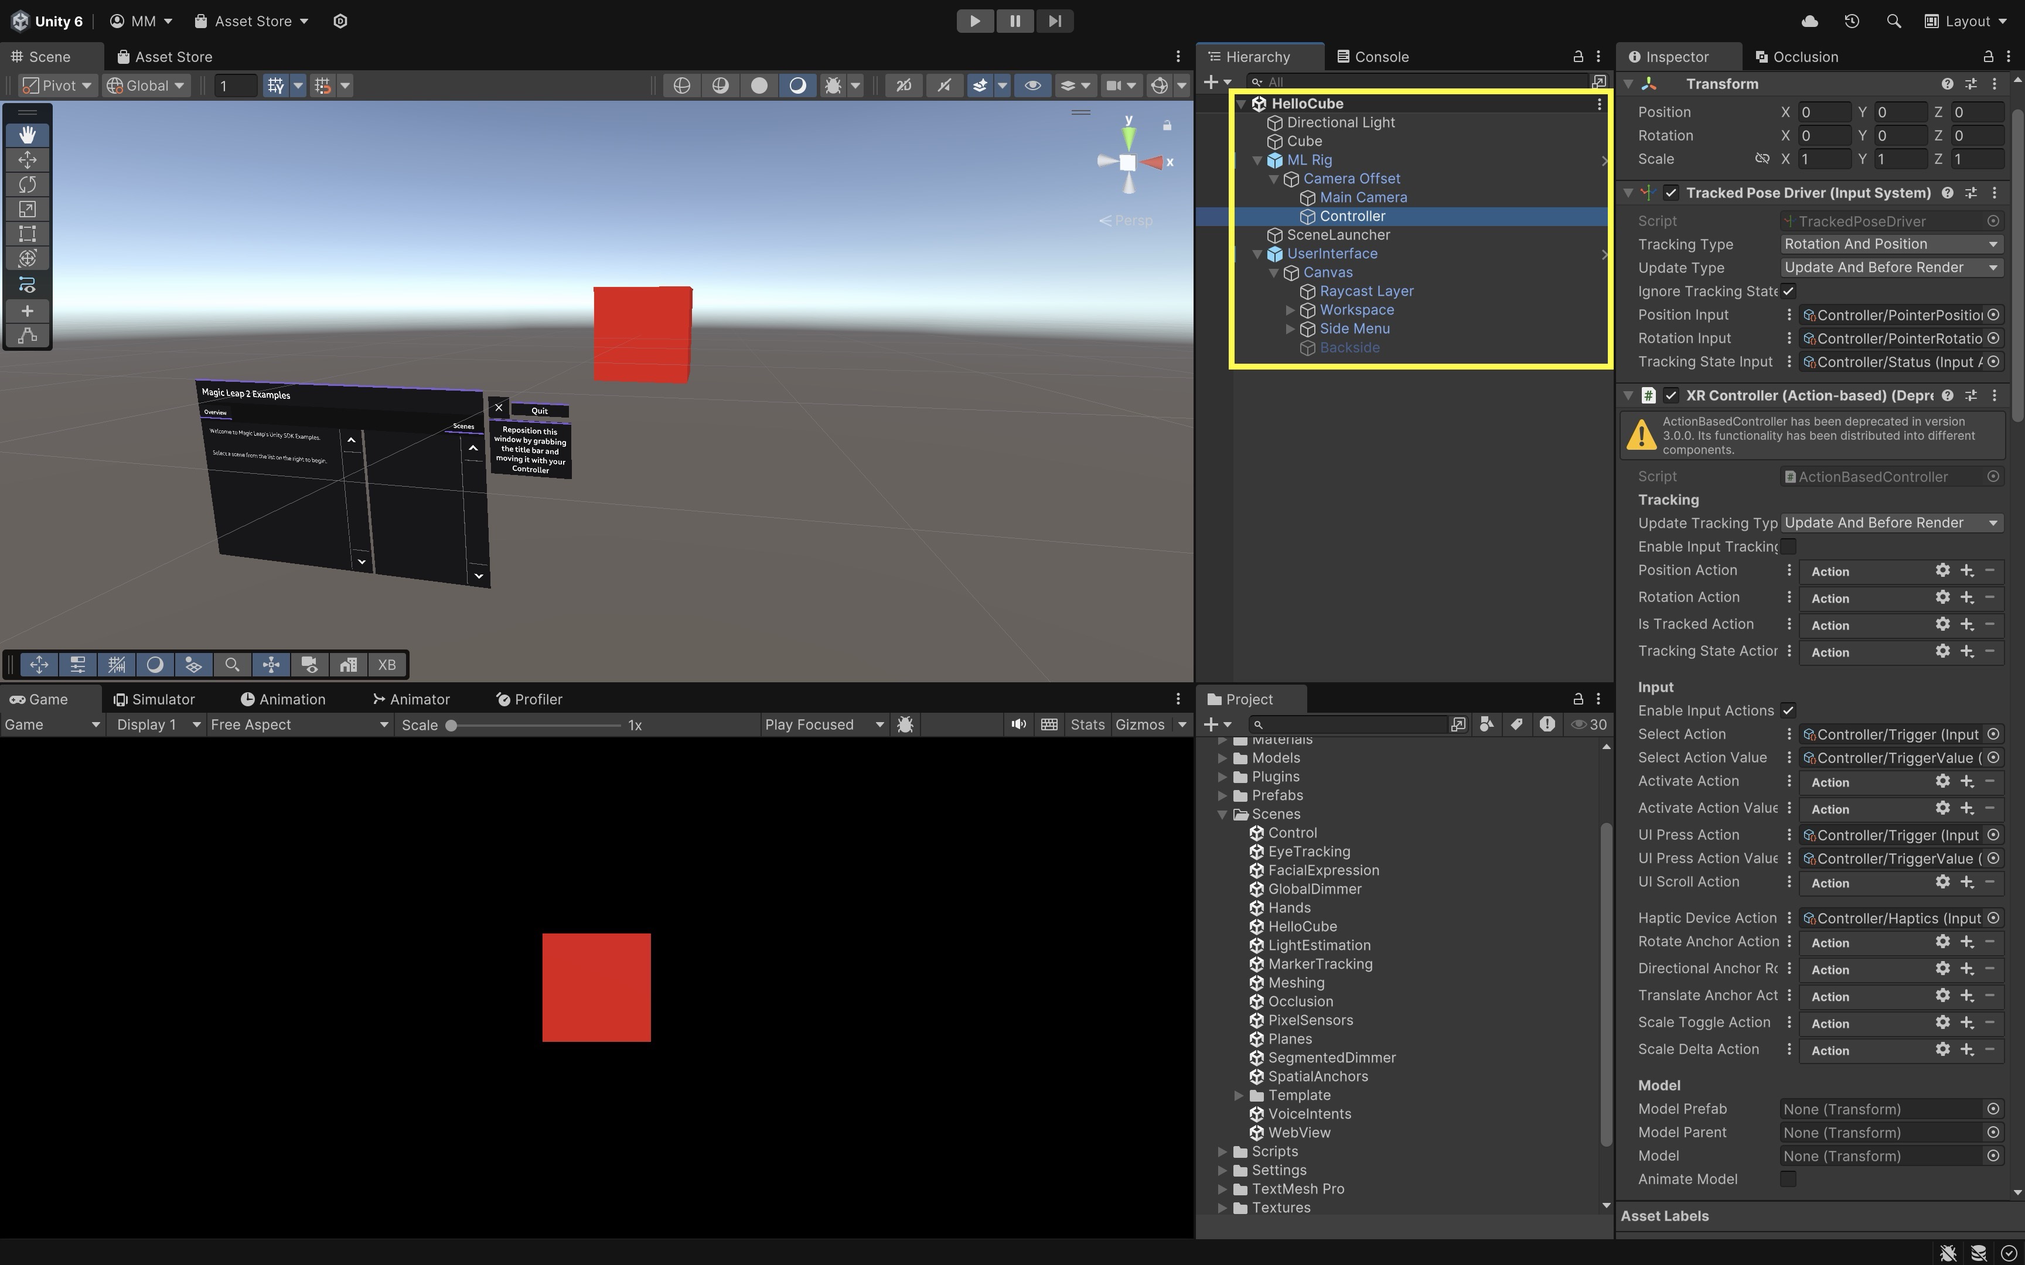Open the Undo History icon in top bar
The height and width of the screenshot is (1265, 2025).
(x=1851, y=21)
